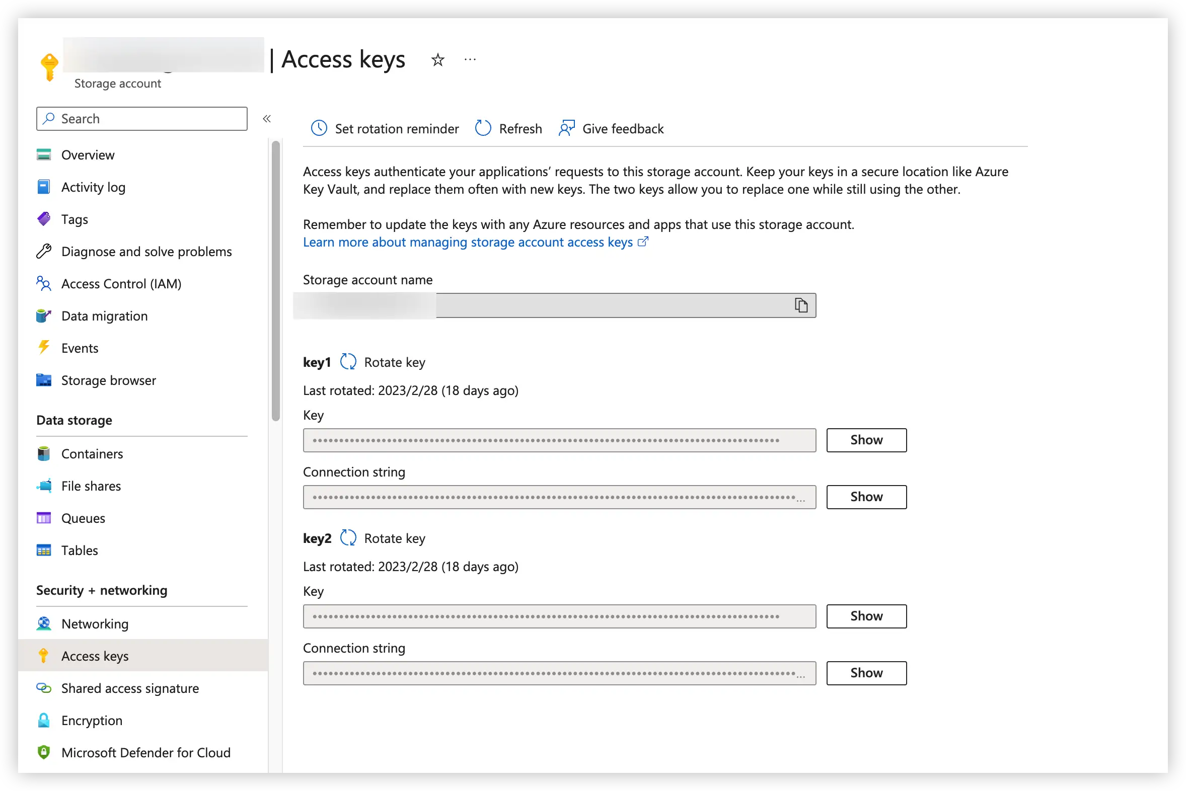Go to Queues
Viewport: 1186px width, 791px height.
(83, 519)
